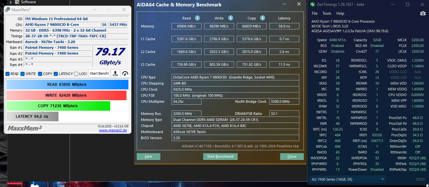This screenshot has height=187, width=429.
Task: Click the 79.17 GByte/s score in MaxxMem
Action: [111, 56]
